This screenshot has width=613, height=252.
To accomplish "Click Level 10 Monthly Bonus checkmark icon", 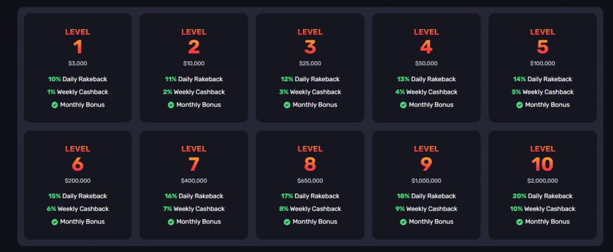I will (520, 222).
